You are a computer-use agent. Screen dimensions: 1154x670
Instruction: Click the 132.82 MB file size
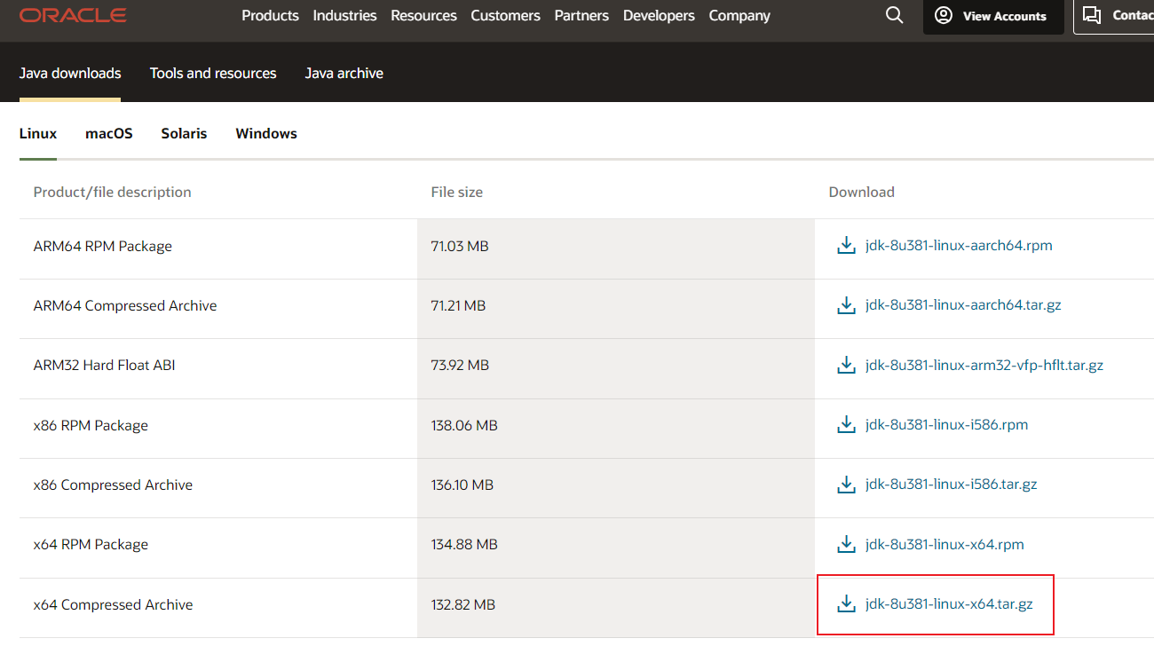(x=463, y=604)
